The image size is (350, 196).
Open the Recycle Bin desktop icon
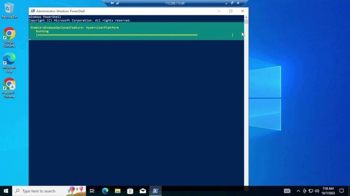coord(9,10)
